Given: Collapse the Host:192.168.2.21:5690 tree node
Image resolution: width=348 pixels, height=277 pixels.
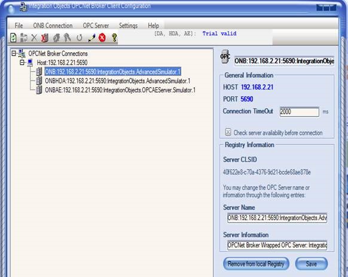Looking at the screenshot, I should (x=22, y=63).
